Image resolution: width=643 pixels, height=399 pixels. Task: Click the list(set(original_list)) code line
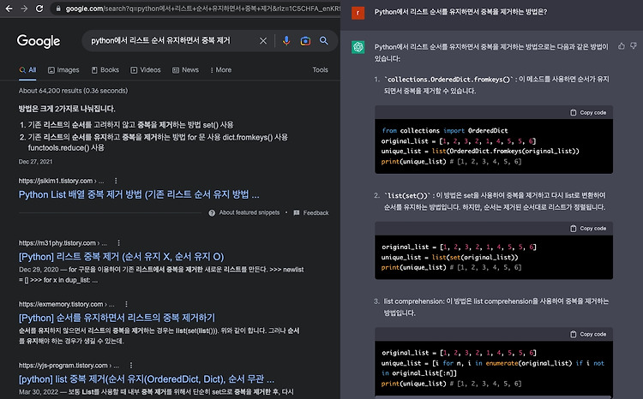coord(450,257)
